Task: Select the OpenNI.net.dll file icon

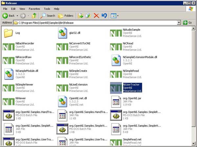Action: coord(62,102)
